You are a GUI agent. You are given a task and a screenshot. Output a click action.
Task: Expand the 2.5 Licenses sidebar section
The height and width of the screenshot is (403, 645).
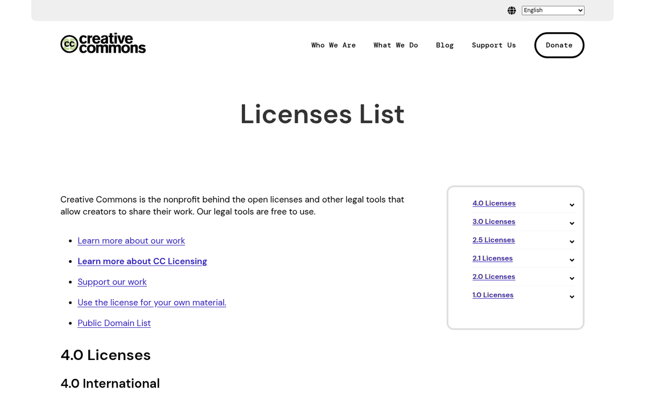click(571, 241)
